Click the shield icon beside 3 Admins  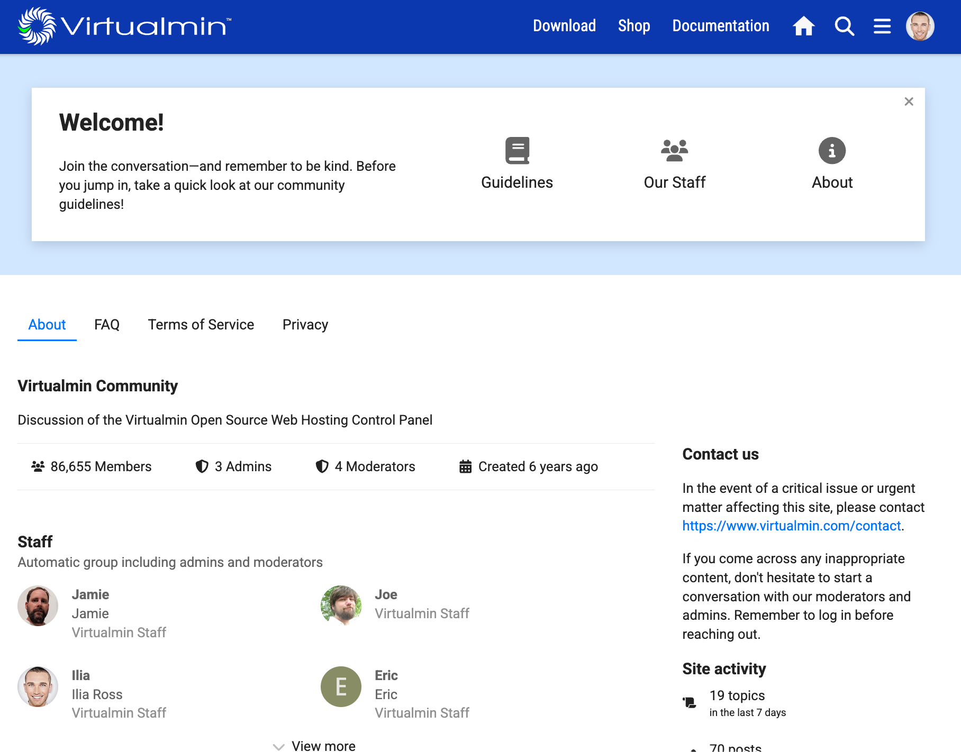tap(202, 466)
